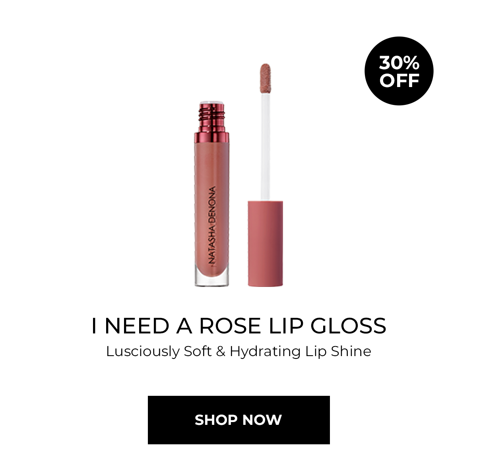Click the Lusciously Soft & Hydrating subtitle
477x461 pixels.
(238, 351)
